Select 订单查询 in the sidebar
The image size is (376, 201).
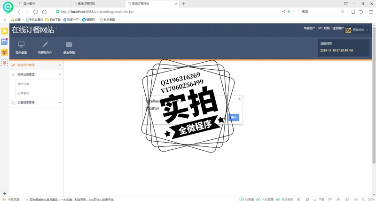pos(23,93)
